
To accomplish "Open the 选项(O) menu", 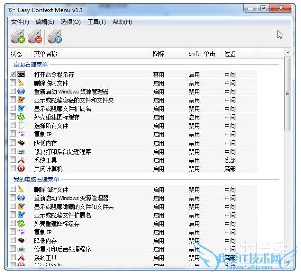I will pyautogui.click(x=70, y=22).
